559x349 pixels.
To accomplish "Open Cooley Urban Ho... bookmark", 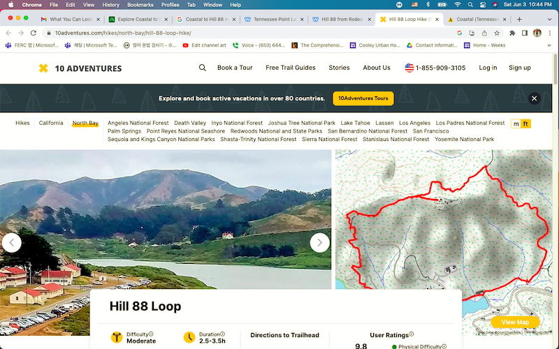I will (375, 45).
